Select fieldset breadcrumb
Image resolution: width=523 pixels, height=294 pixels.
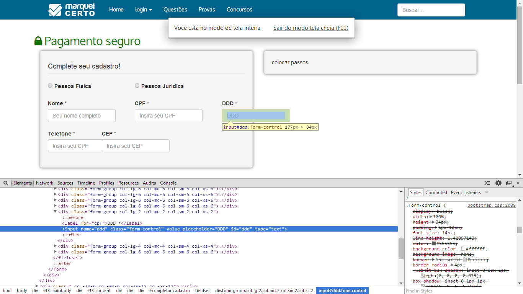point(203,291)
